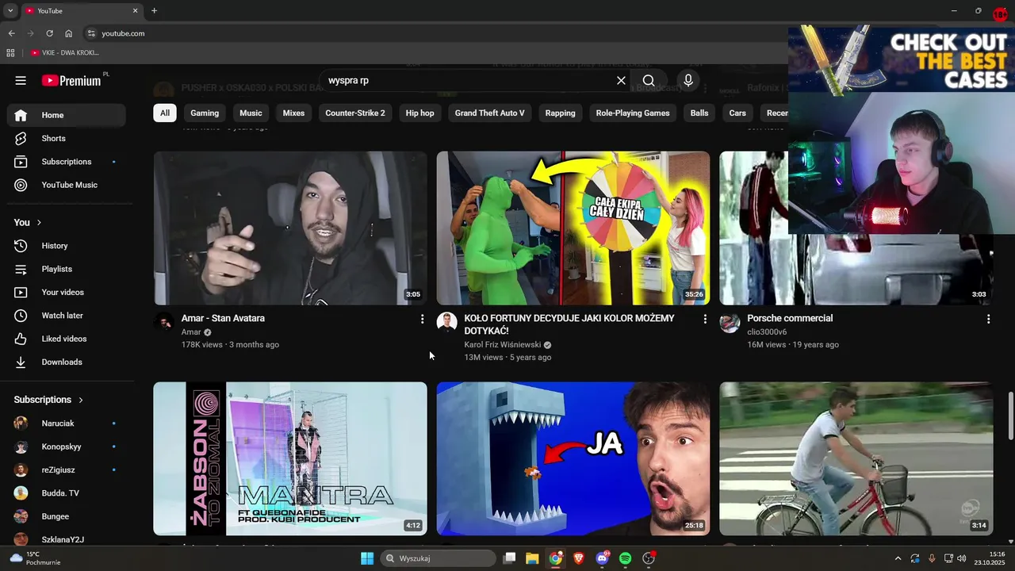This screenshot has height=571, width=1015.
Task: Open more options for Amar - Stan Avatara
Action: coord(422,319)
